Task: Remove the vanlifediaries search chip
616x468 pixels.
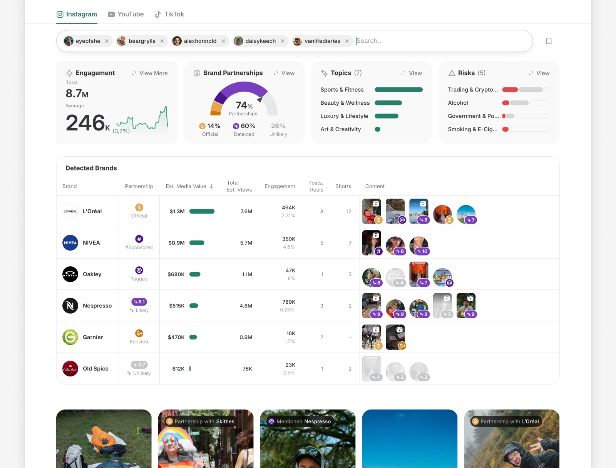Action: tap(347, 41)
